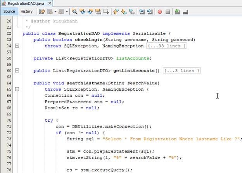The height and width of the screenshot is (173, 242).
Task: Toggle a bookmark on the current line
Action: pyautogui.click(x=132, y=12)
